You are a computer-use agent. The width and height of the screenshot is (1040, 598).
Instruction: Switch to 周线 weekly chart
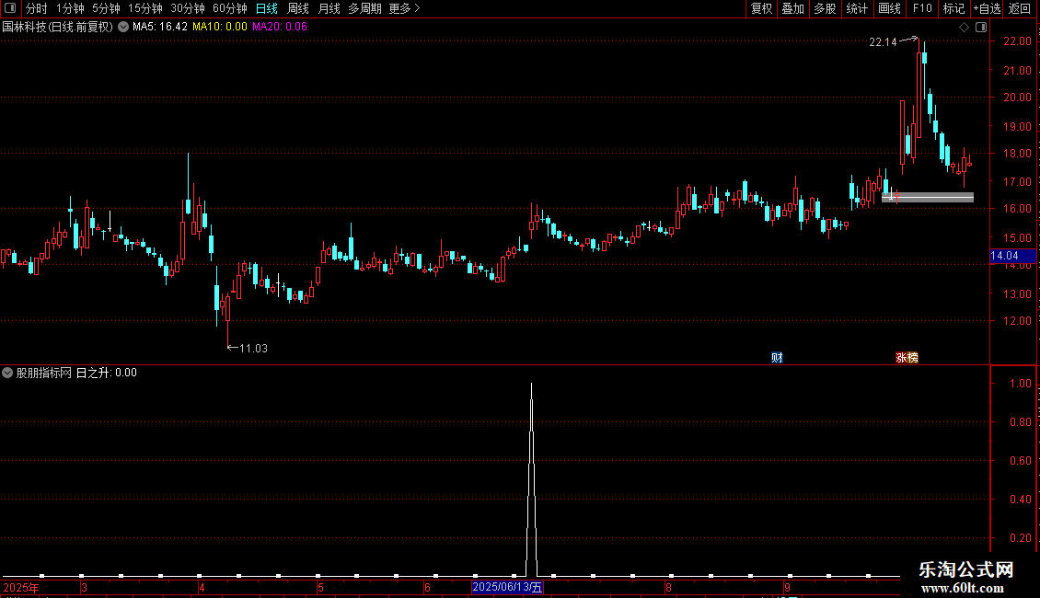(298, 8)
